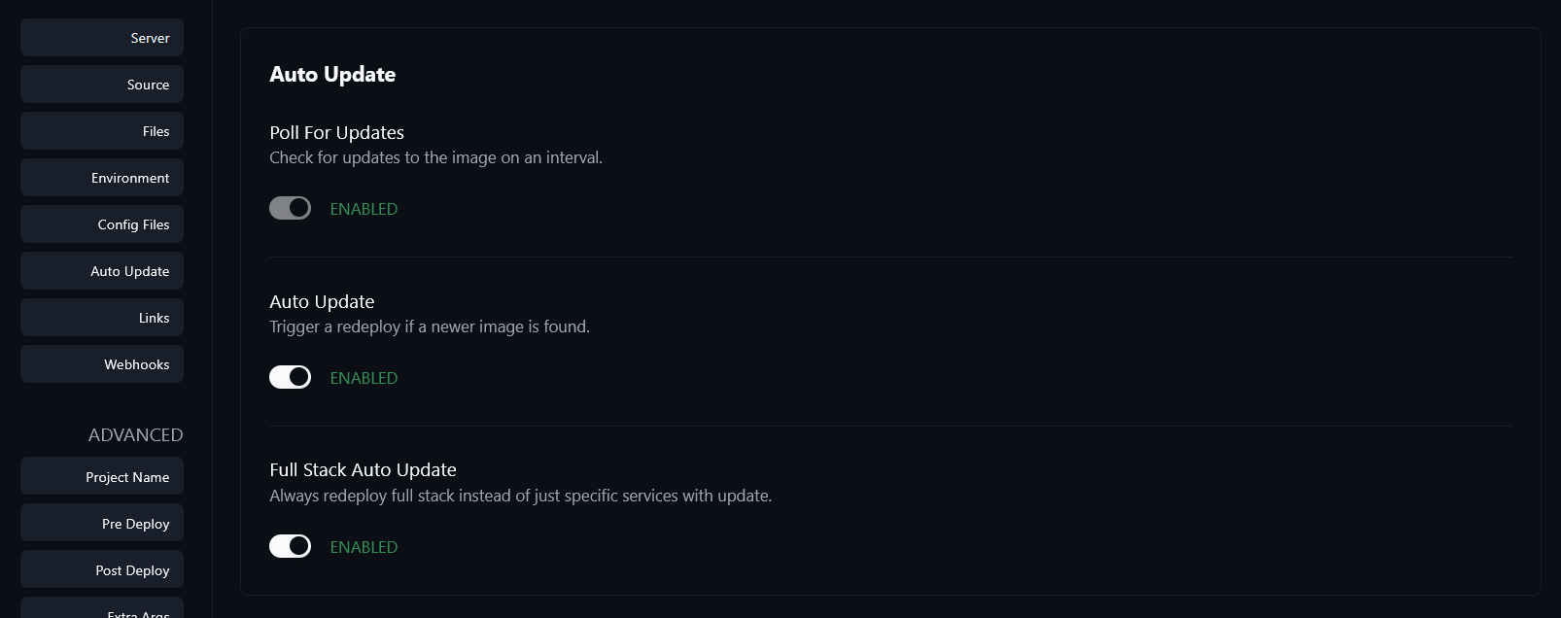Navigate to the Links section
This screenshot has width=1561, height=618.
pyautogui.click(x=102, y=318)
